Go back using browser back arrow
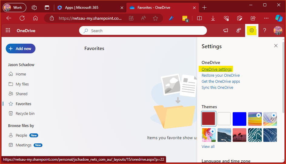 coord(9,18)
